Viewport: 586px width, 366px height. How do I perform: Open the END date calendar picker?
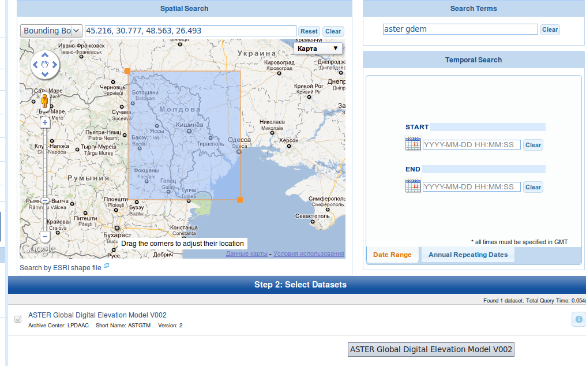tap(412, 186)
